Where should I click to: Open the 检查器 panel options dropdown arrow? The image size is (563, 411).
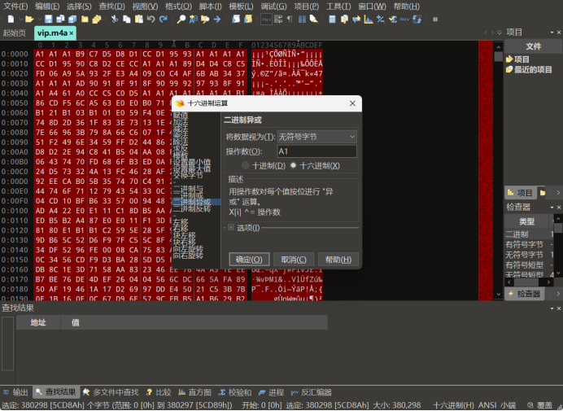click(x=552, y=208)
